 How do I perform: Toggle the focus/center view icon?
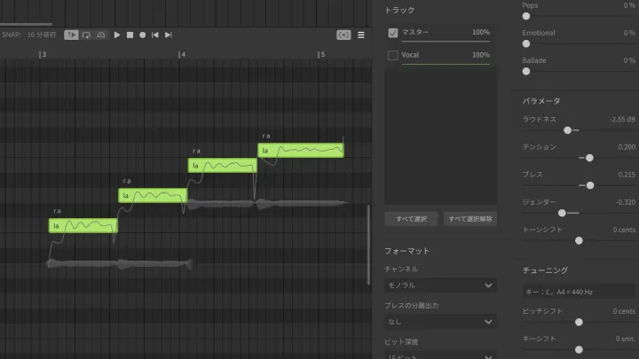pos(343,35)
